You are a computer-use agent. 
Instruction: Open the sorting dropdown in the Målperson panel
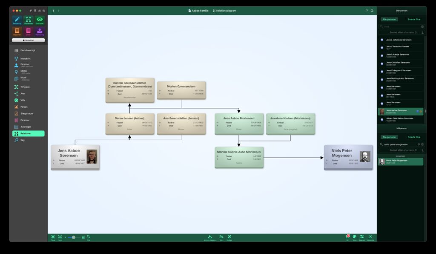(402, 150)
